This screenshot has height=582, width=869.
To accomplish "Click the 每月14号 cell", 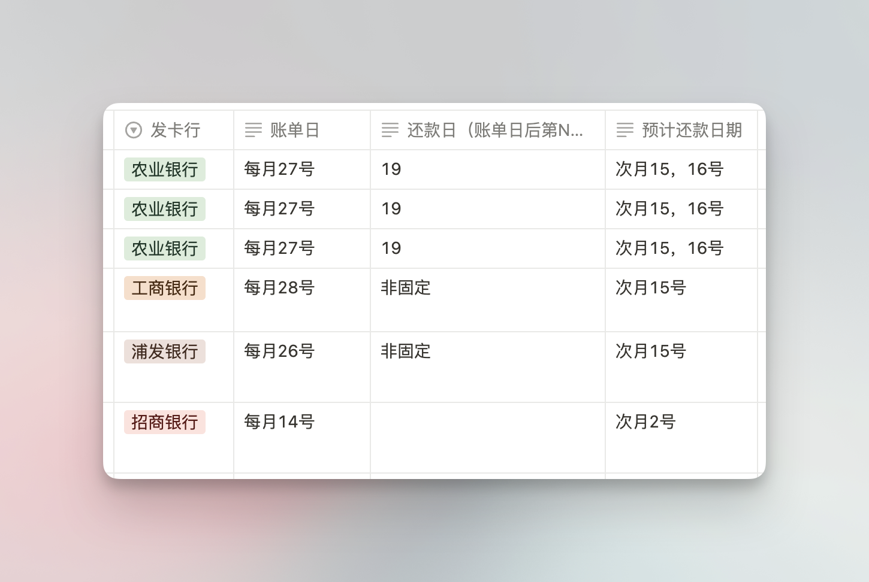I will [x=302, y=438].
